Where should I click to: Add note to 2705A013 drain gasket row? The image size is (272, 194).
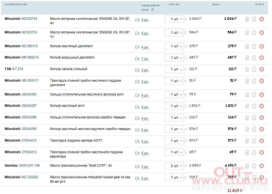[x=254, y=152]
